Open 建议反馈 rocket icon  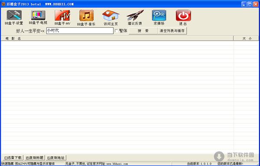(135, 15)
